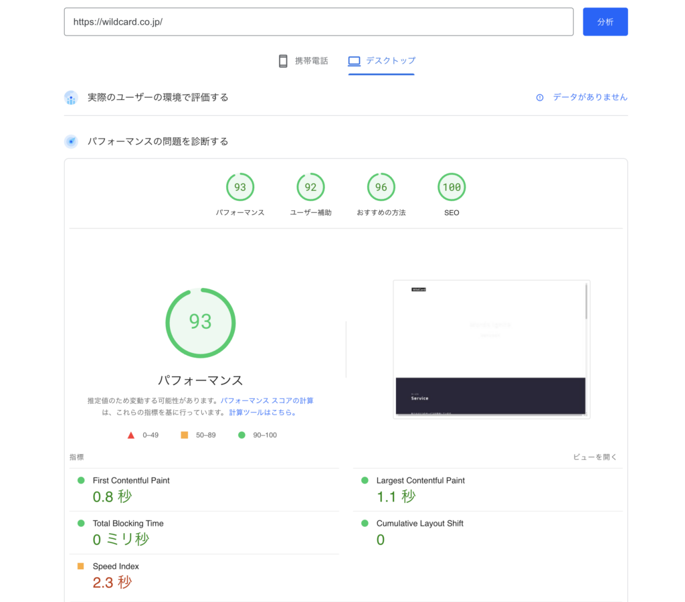The width and height of the screenshot is (685, 602).
Task: Click the First Contentful Paint label
Action: pyautogui.click(x=131, y=481)
